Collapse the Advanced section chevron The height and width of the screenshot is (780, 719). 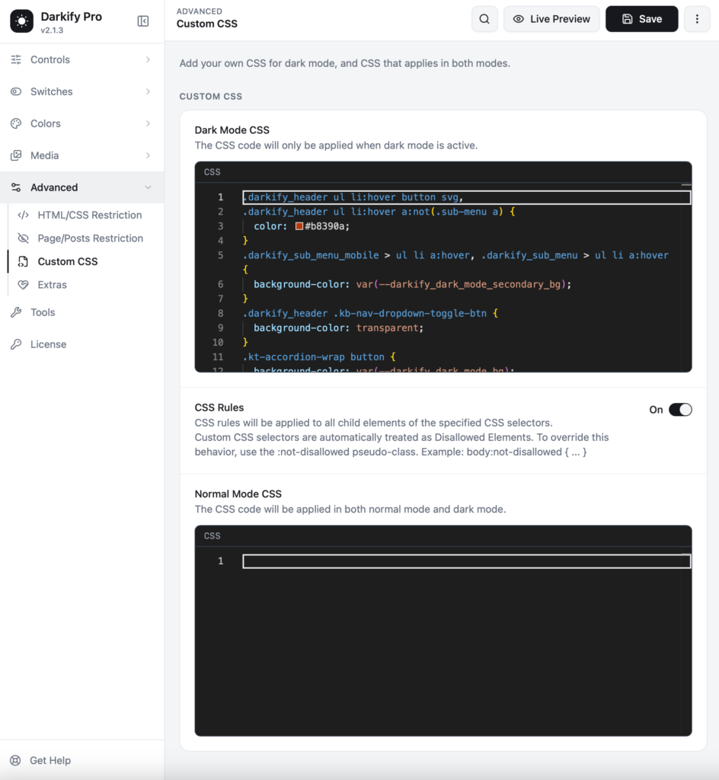[149, 187]
